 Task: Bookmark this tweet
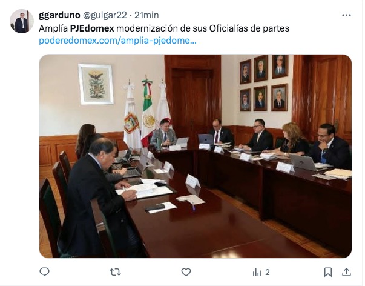328,272
